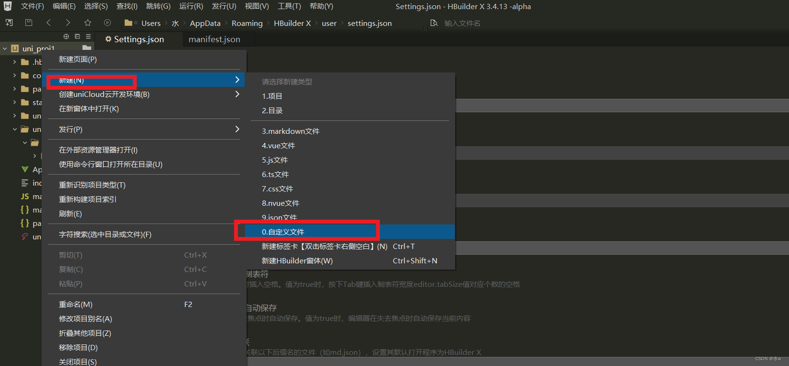The height and width of the screenshot is (366, 789).
Task: Open the 跳转(G) menu
Action: coord(158,6)
